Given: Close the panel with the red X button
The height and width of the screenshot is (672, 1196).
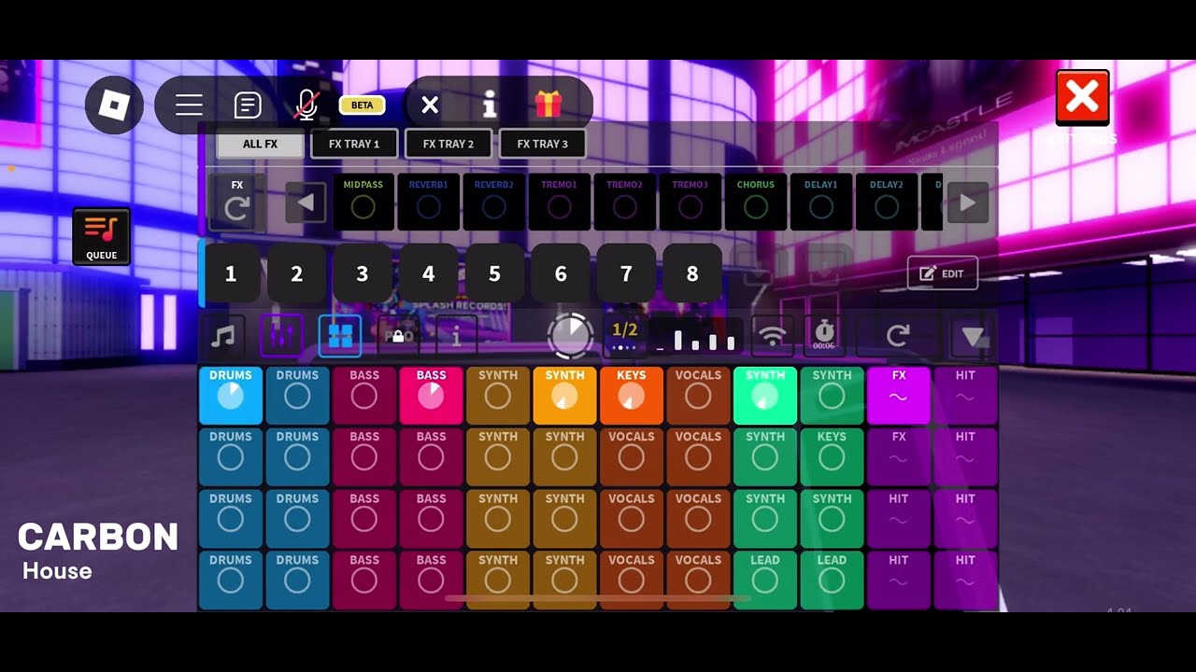Looking at the screenshot, I should 1082,97.
